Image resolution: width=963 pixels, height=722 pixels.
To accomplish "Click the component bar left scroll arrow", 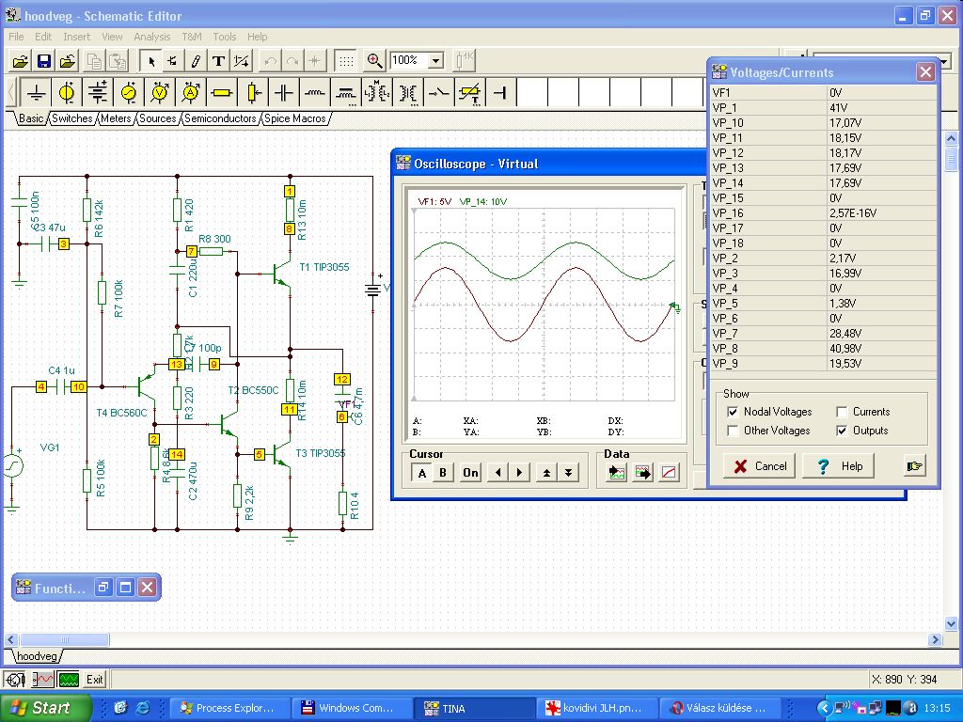I will pos(11,93).
